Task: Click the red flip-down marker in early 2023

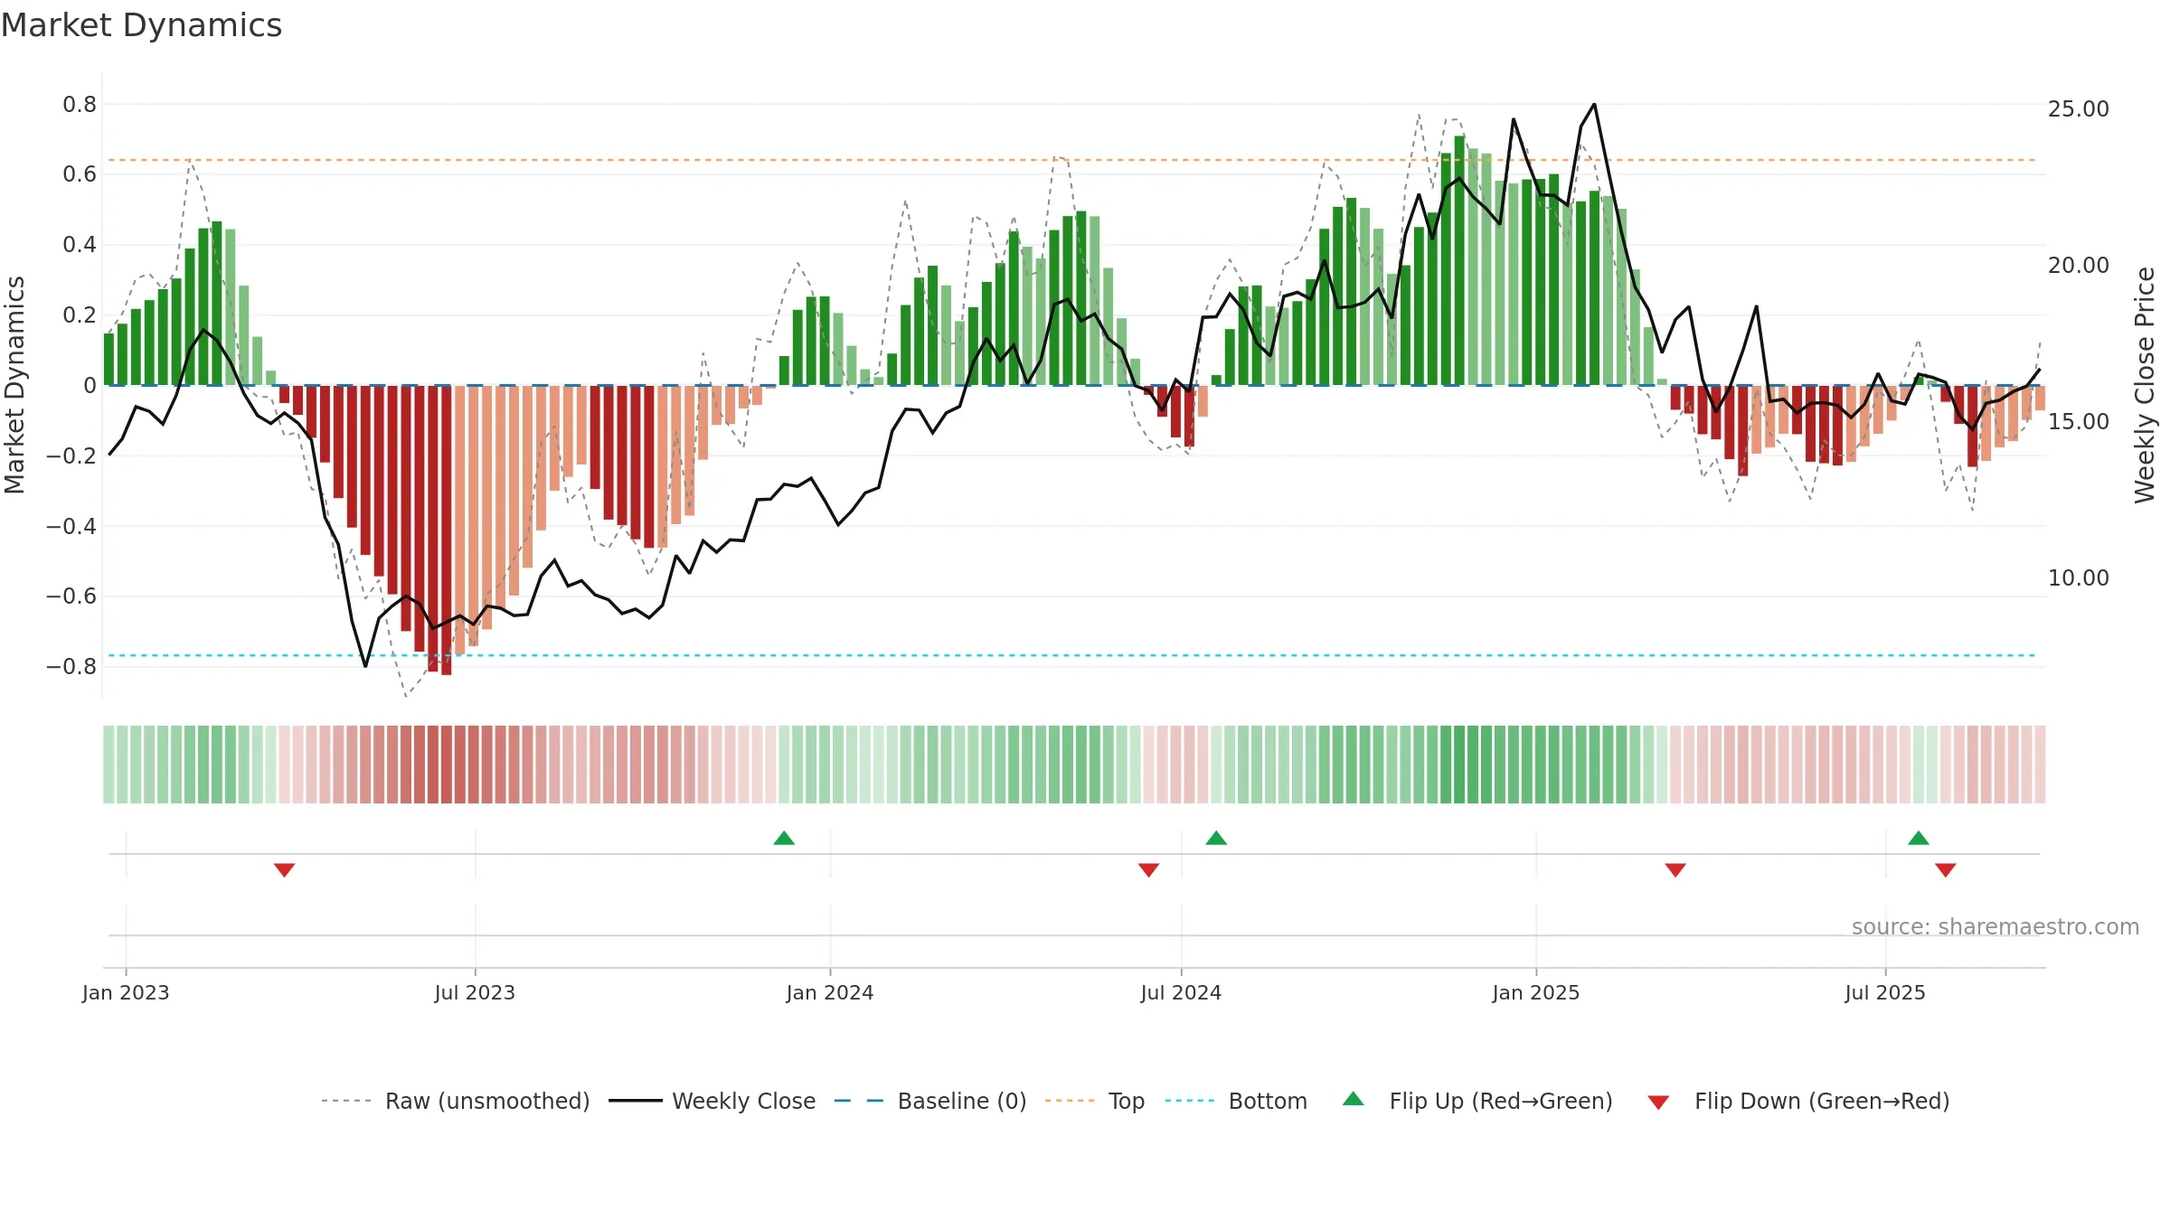Action: [x=284, y=870]
